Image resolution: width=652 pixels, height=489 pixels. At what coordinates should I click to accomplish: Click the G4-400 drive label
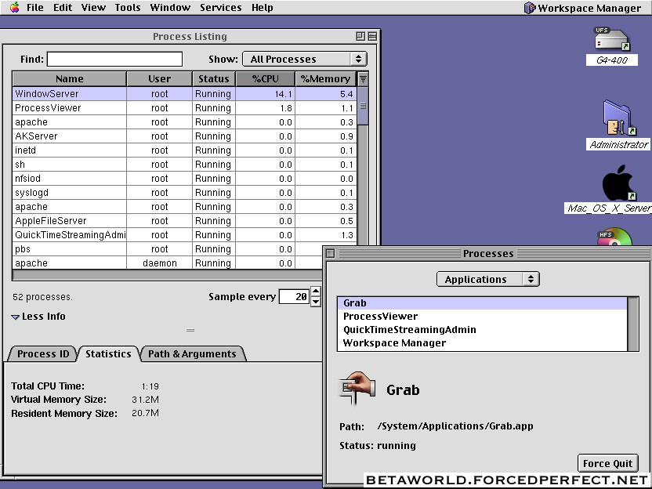tap(612, 60)
